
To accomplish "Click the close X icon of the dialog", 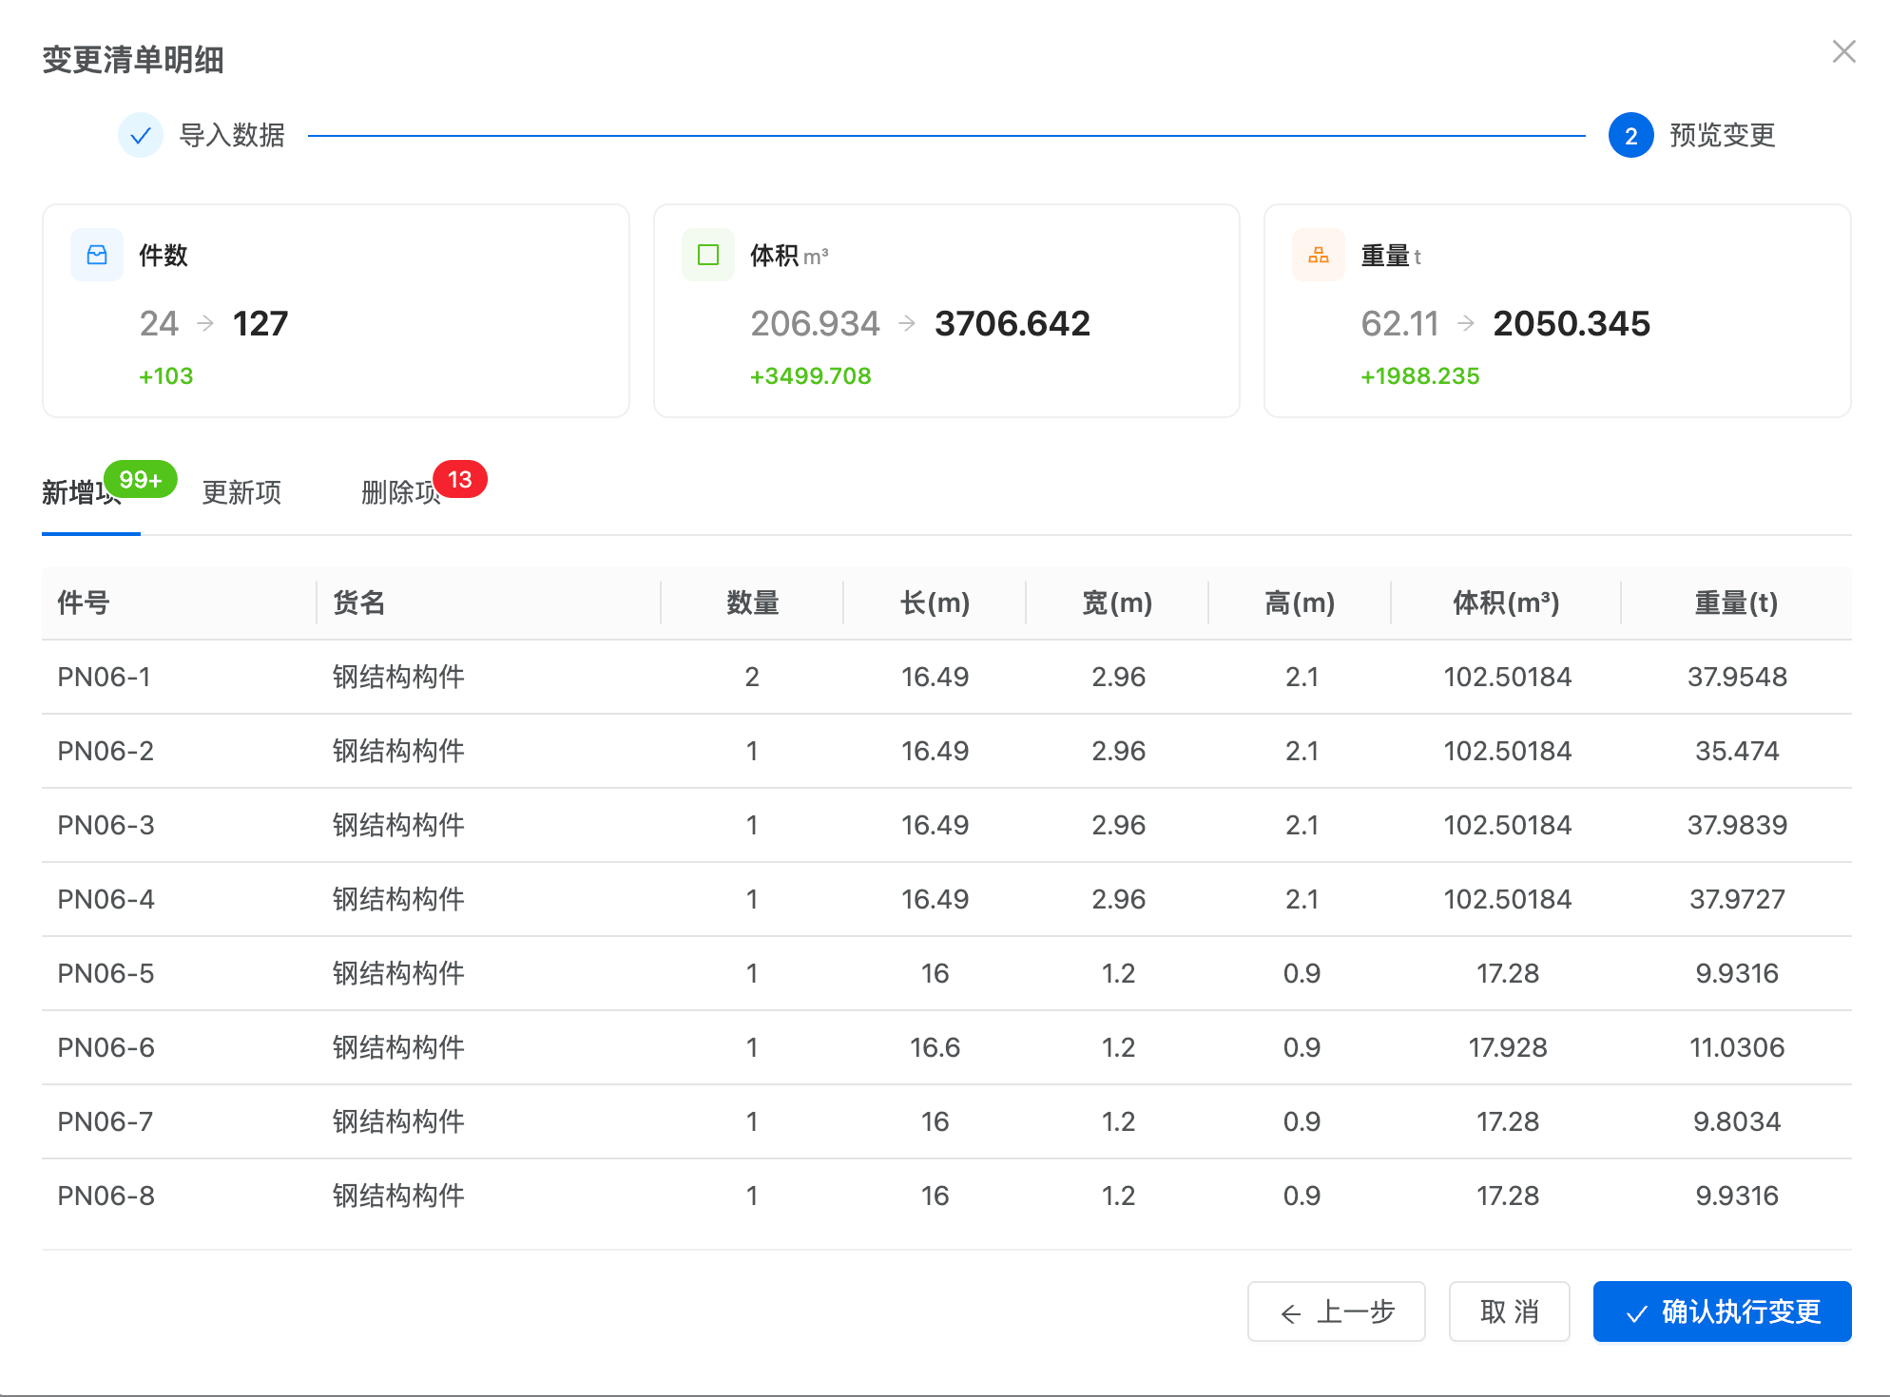I will pyautogui.click(x=1843, y=51).
